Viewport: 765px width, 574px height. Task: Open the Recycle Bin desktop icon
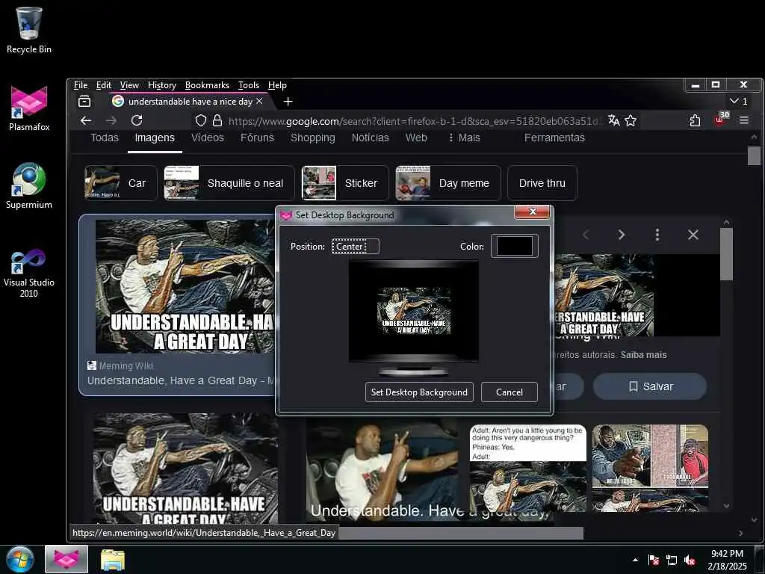[29, 30]
